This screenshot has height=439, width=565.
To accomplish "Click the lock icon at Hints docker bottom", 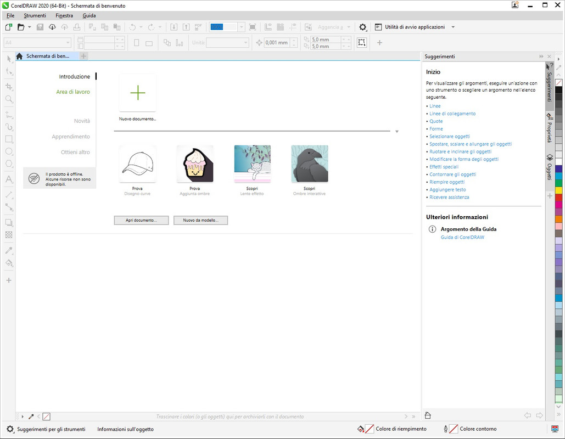I will click(x=428, y=415).
